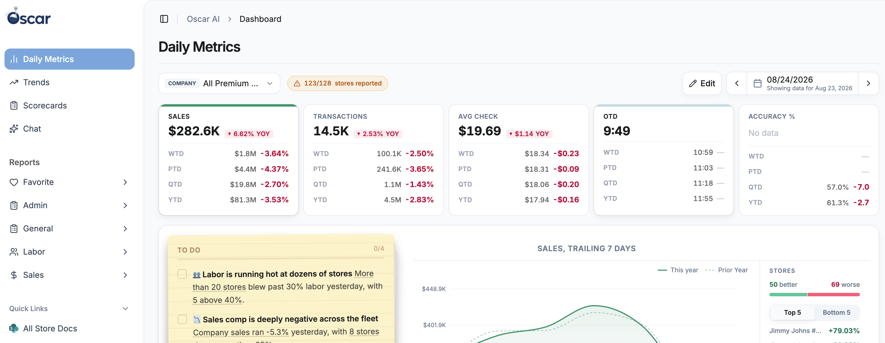The image size is (885, 343).
Task: Open All Store Docs SharePoint link
Action: [x=69, y=328]
